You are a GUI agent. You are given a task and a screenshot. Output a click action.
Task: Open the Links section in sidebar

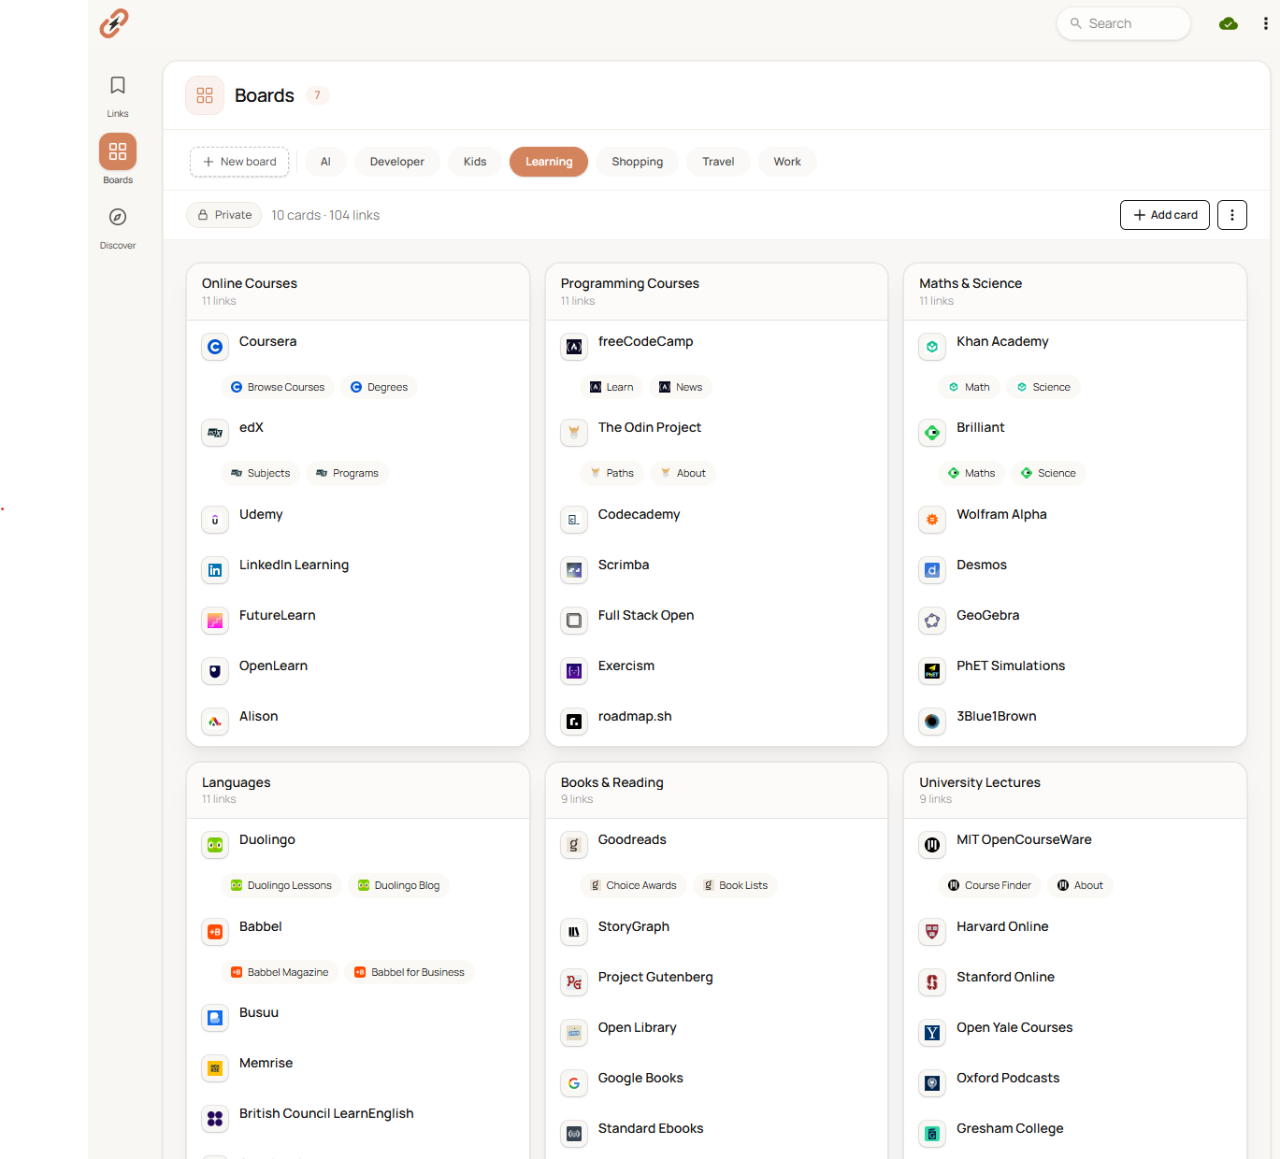[x=118, y=96]
